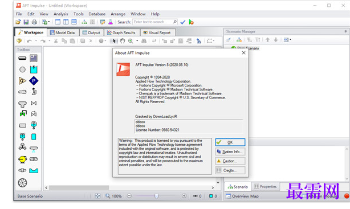Open the zoom tool dropdown arrow
350x209 pixels.
click(x=137, y=41)
